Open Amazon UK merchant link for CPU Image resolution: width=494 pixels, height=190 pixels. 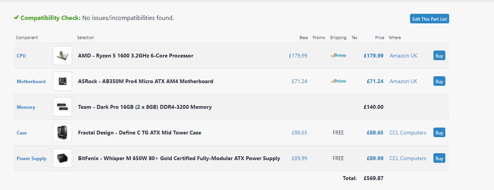click(x=403, y=56)
